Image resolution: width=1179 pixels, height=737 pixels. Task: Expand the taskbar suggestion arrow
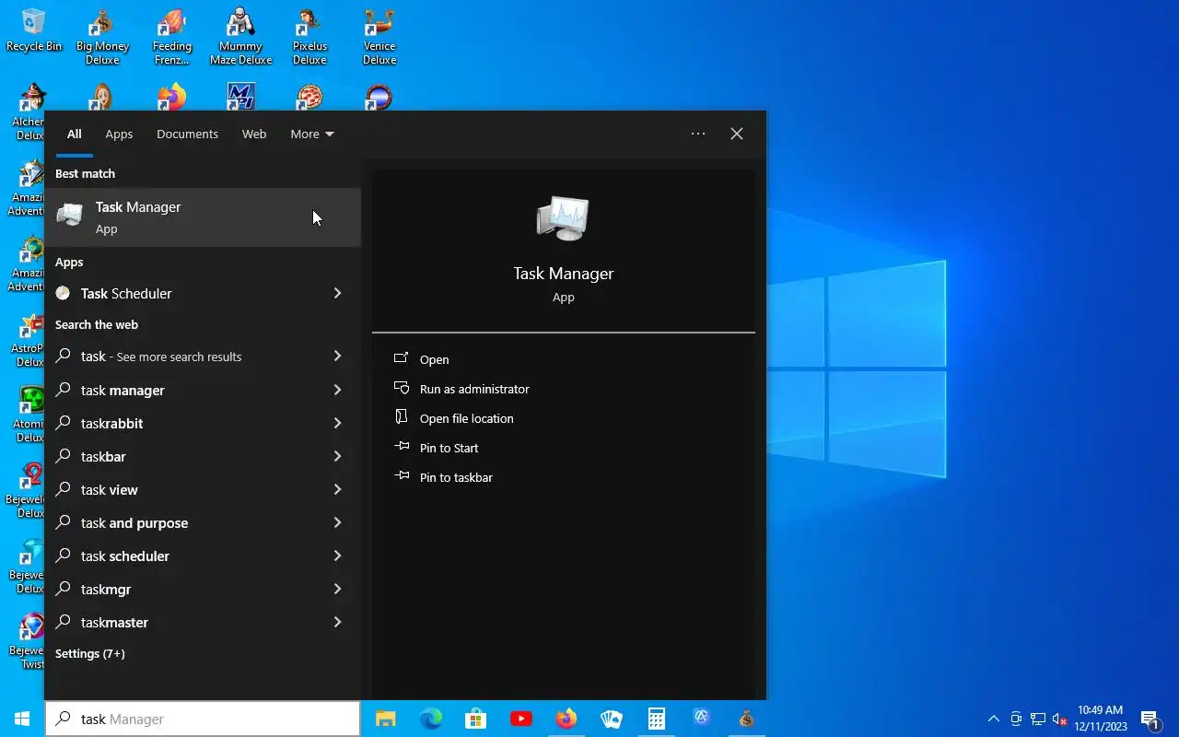(x=338, y=456)
